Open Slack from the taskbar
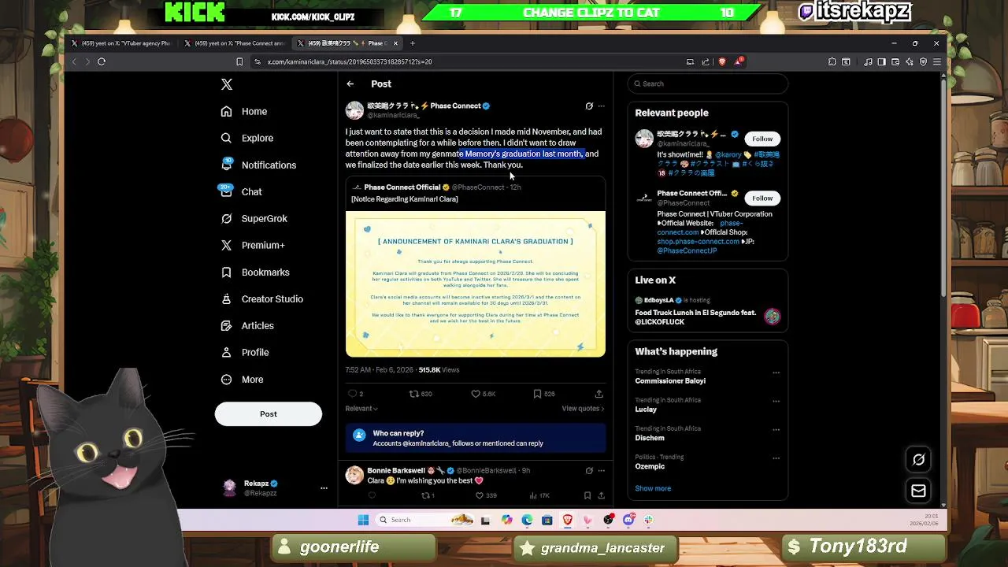This screenshot has width=1008, height=567. click(x=648, y=520)
